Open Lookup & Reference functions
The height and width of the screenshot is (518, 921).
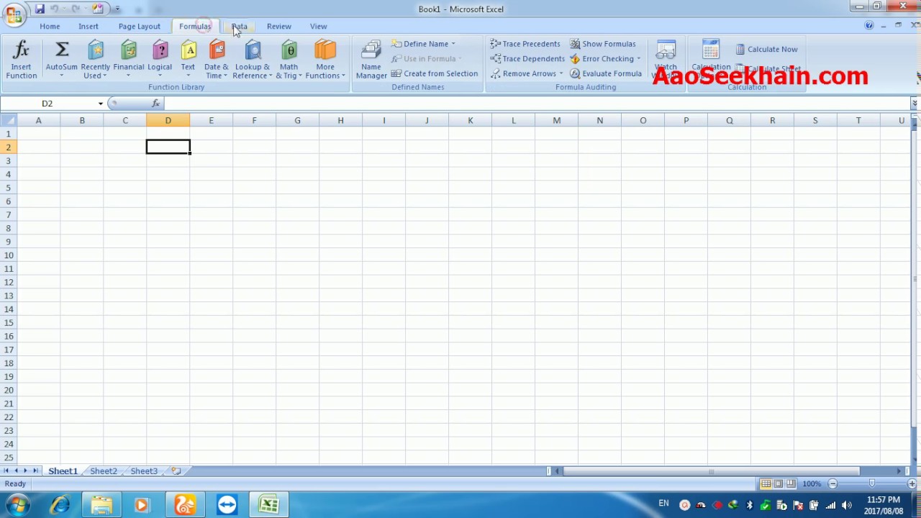pos(252,60)
